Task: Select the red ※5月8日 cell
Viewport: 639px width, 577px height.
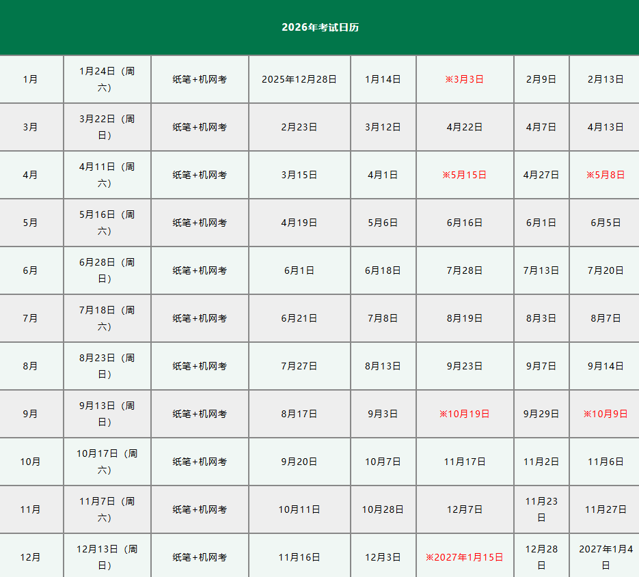Action: (605, 175)
